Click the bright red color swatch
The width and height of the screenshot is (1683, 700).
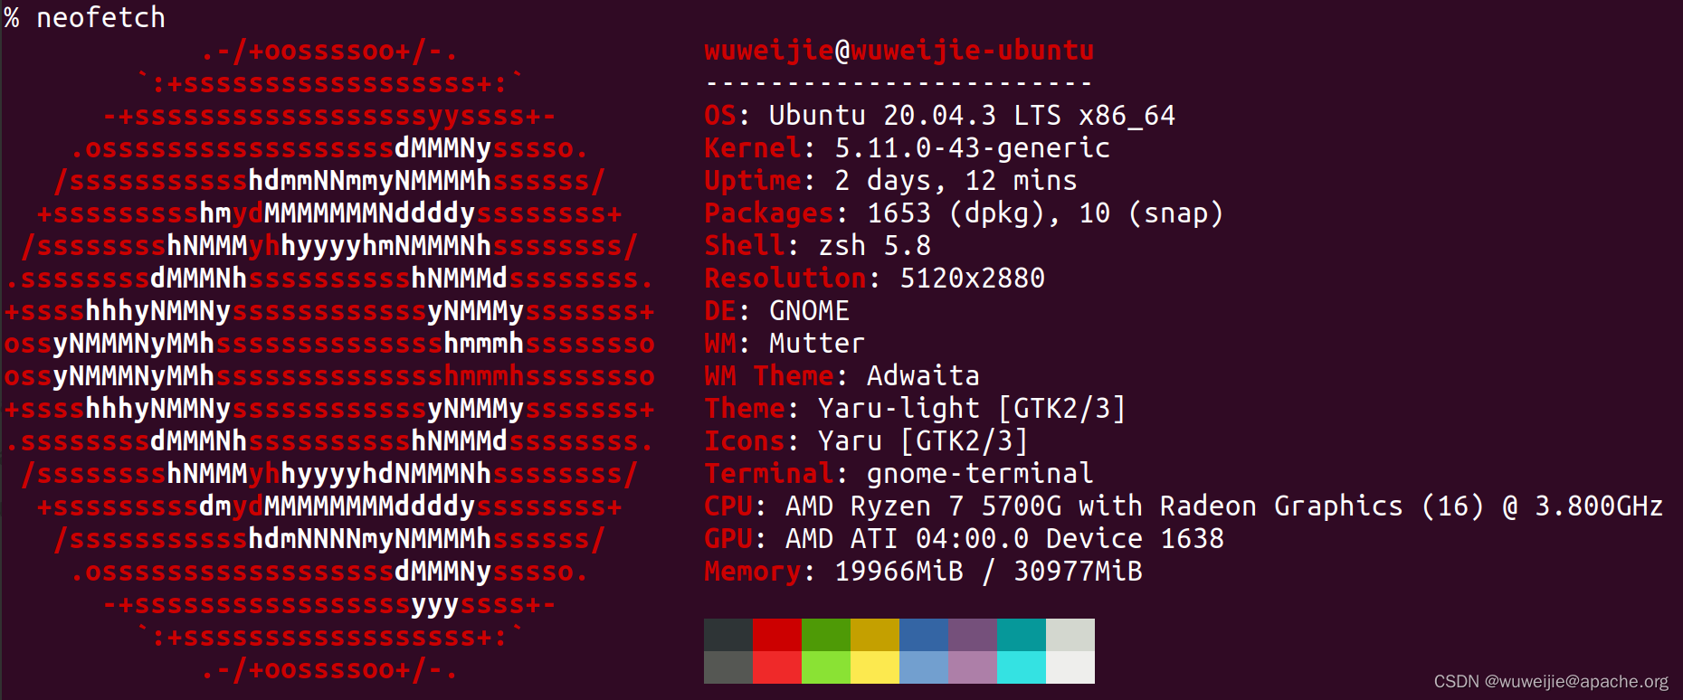click(x=777, y=667)
